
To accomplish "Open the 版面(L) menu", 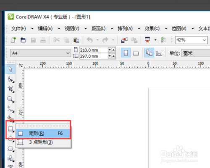I will 99,29.
